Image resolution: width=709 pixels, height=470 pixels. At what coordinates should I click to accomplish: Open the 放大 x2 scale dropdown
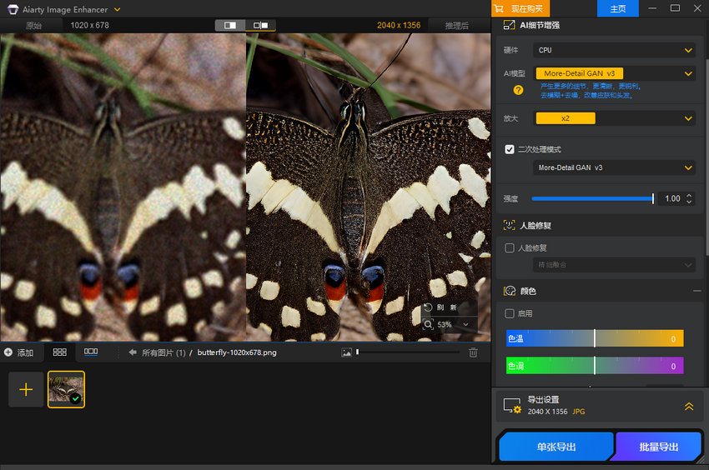point(614,118)
